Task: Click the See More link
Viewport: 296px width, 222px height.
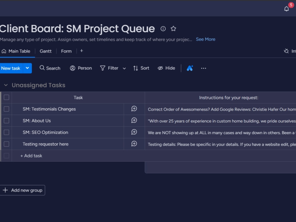Action: (x=206, y=39)
